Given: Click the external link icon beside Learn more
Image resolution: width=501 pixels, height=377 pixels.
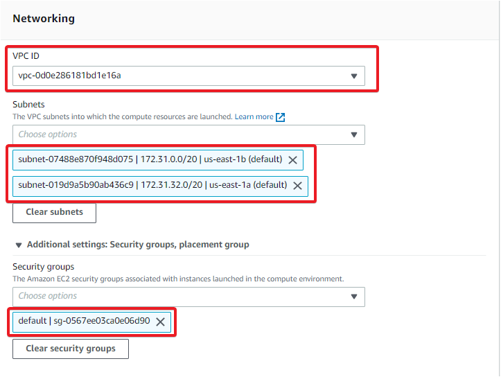Looking at the screenshot, I should [280, 117].
